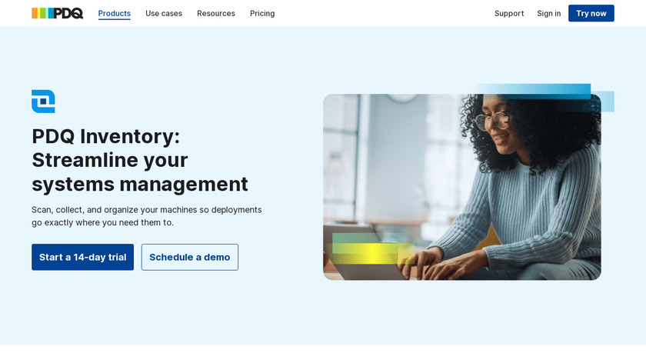Open the Support link
The height and width of the screenshot is (363, 646).
[x=509, y=13]
